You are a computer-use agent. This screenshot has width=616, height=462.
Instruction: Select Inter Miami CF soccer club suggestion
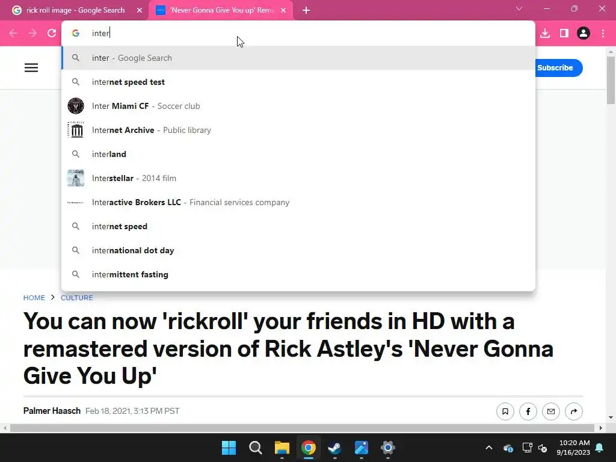(298, 106)
